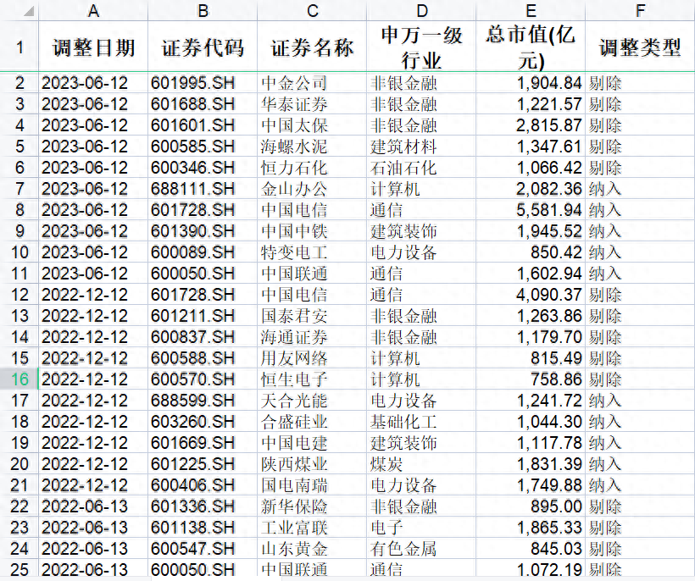Click cell 基础化工
The image size is (695, 581).
click(x=421, y=422)
